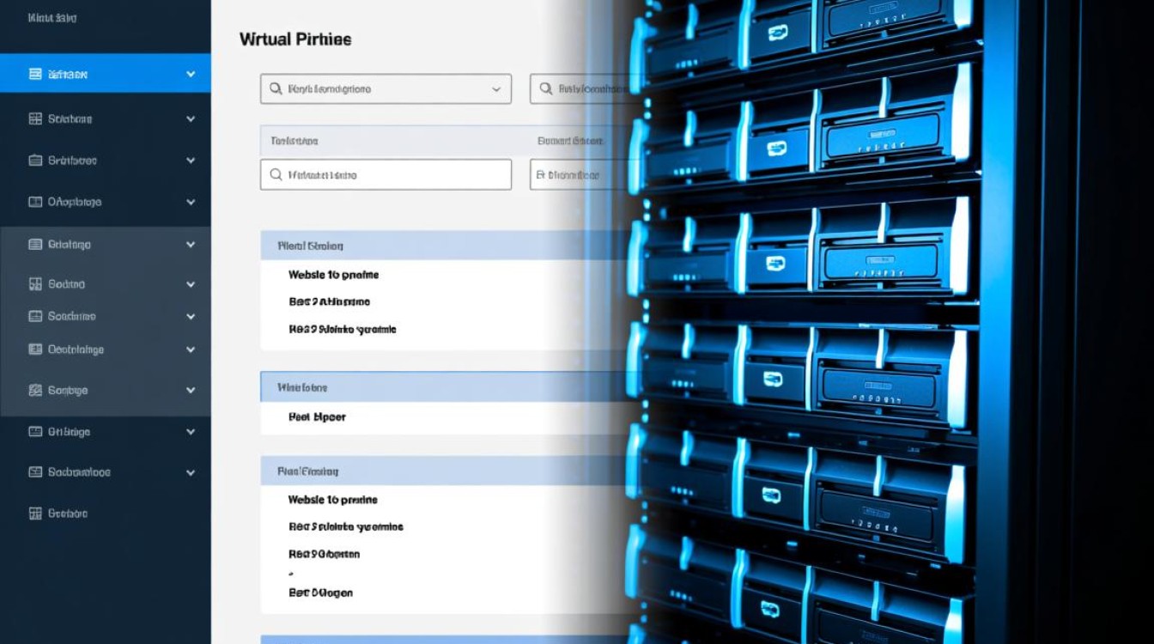Image resolution: width=1154 pixels, height=644 pixels.
Task: Open the dropdown arrow in the top-left search combo box
Action: (496, 89)
